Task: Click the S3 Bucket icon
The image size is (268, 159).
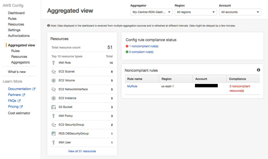Action: click(54, 107)
